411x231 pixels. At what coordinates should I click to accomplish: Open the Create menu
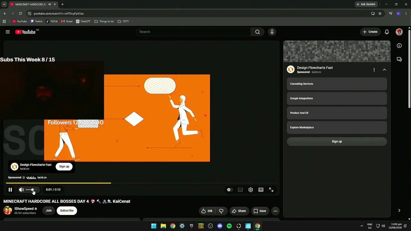[370, 32]
